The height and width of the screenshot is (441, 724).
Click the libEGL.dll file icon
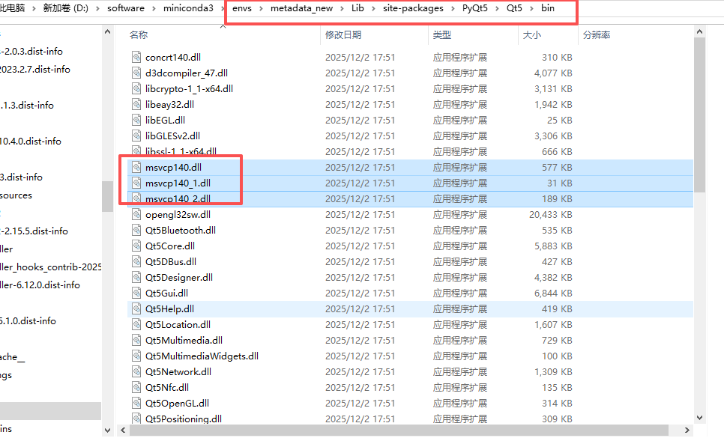136,120
